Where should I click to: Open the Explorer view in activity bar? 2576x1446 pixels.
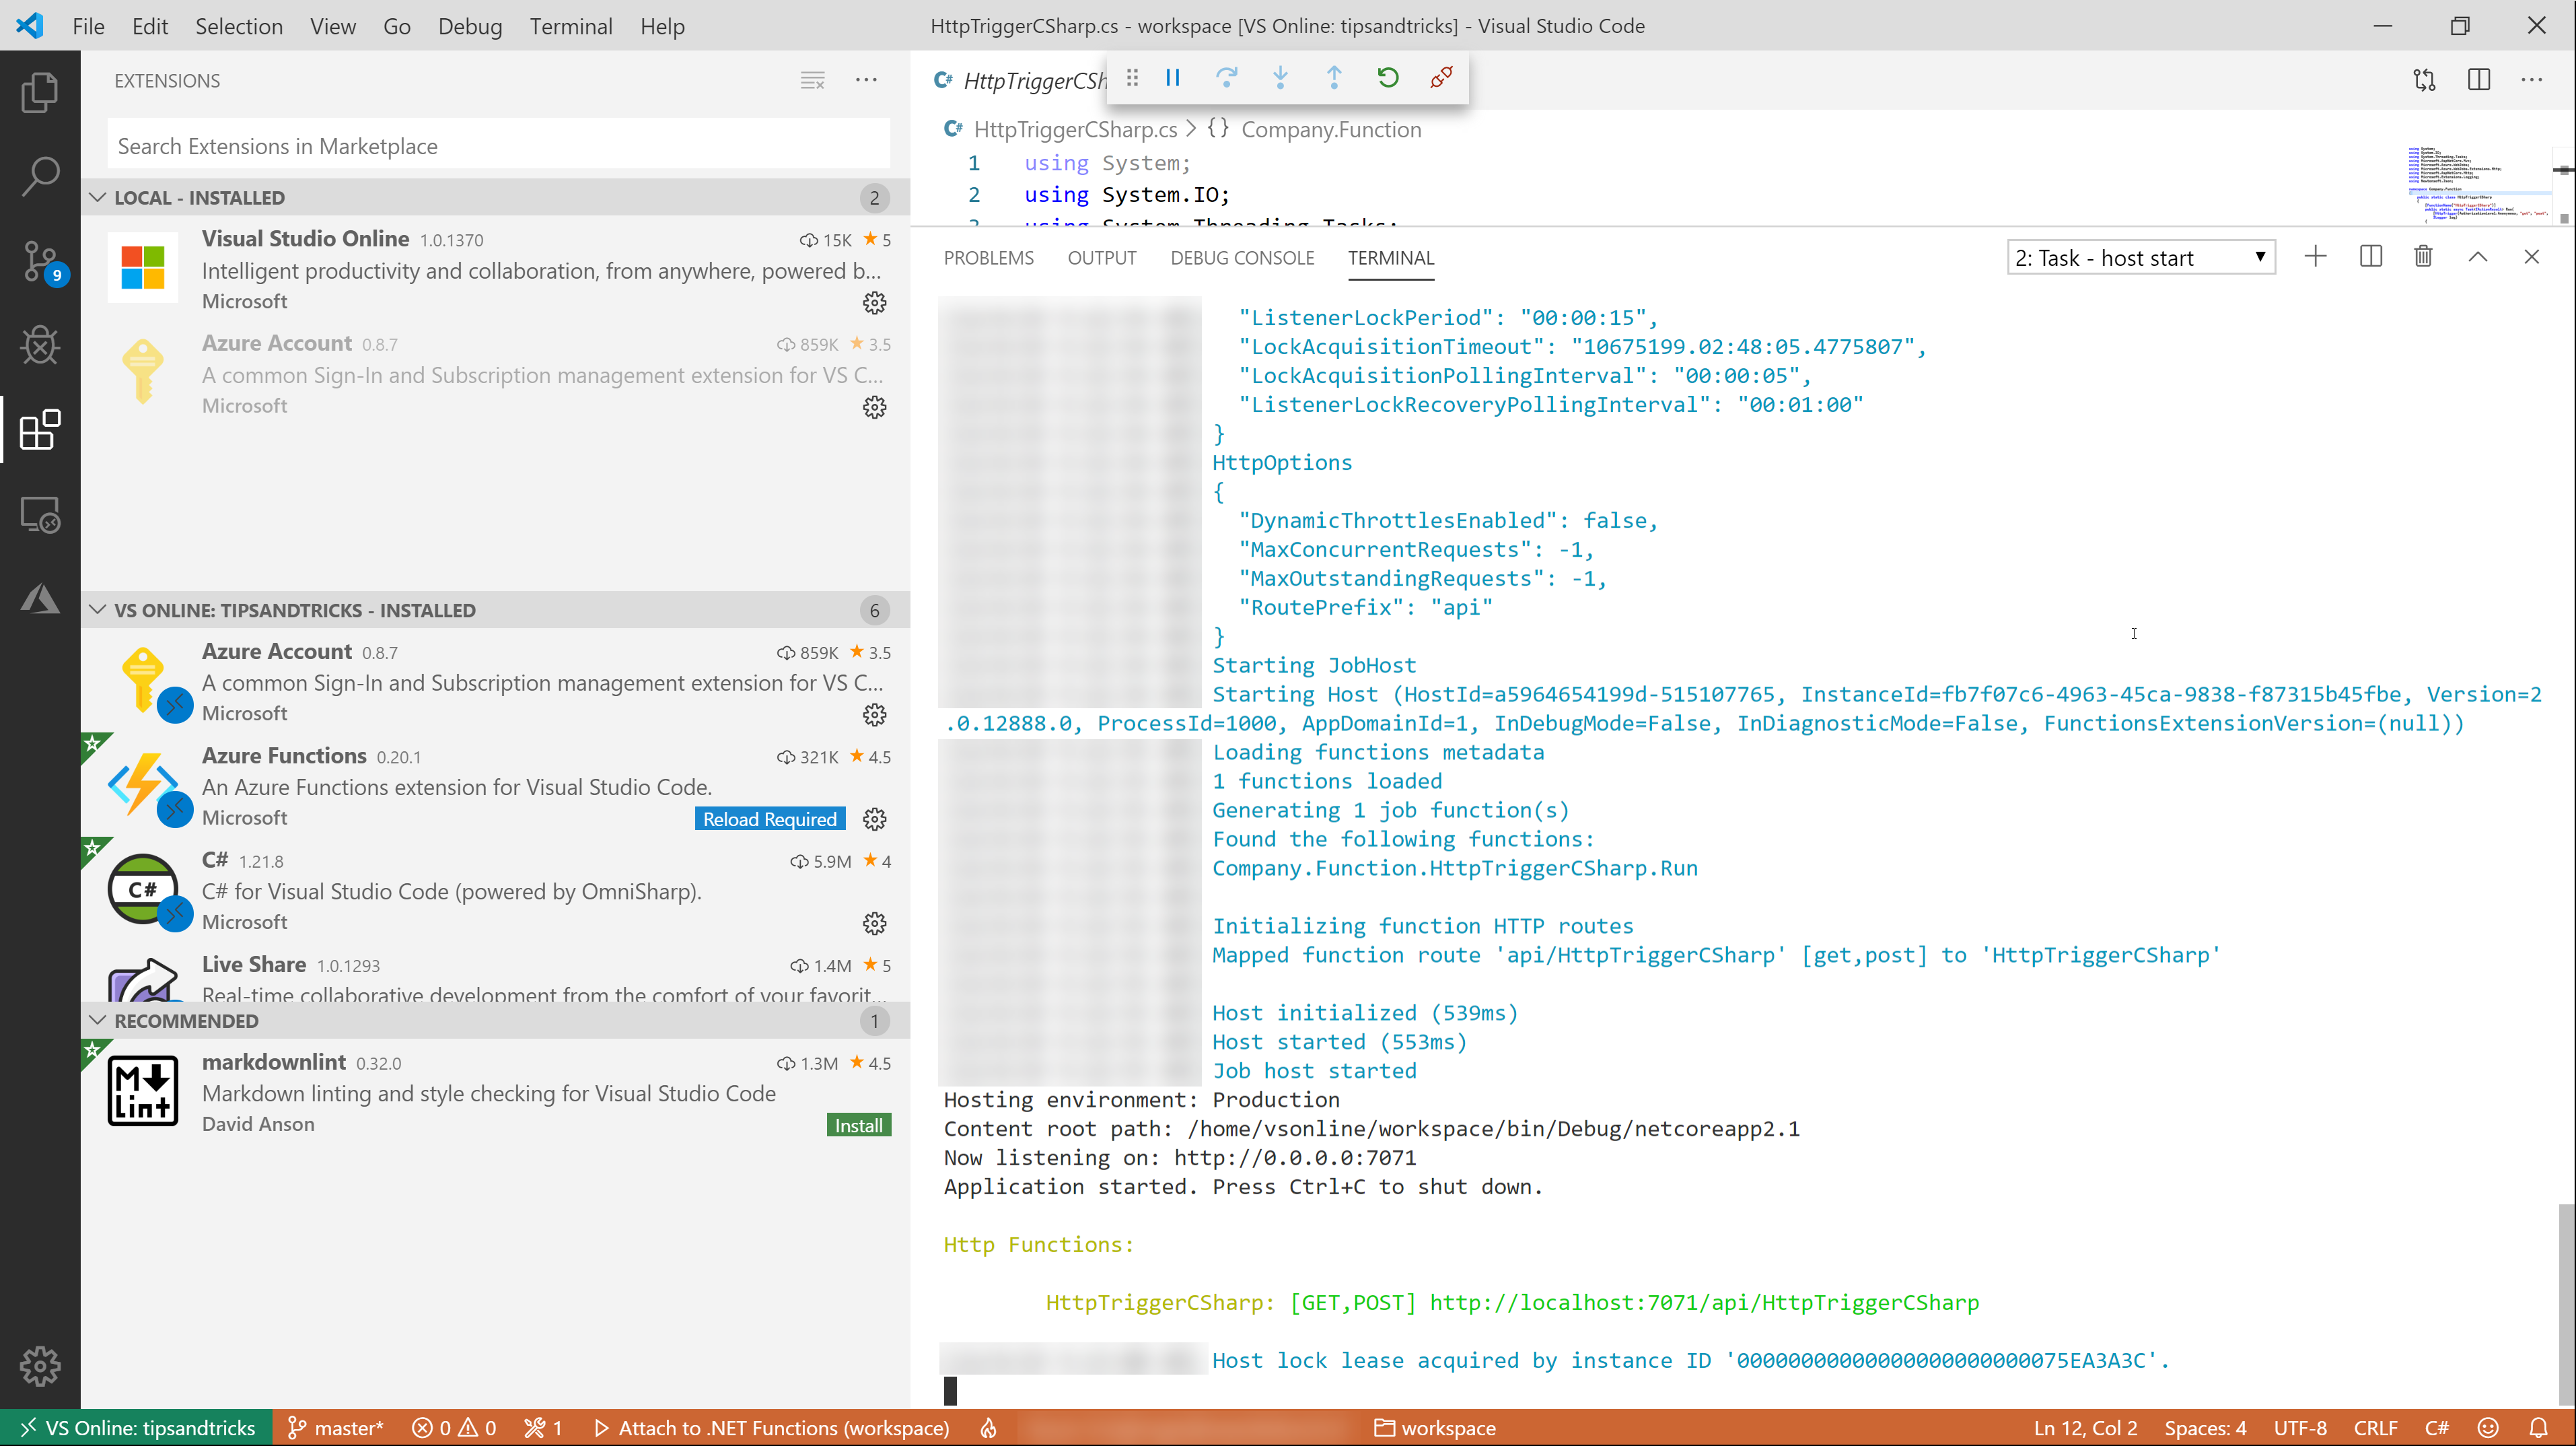tap(40, 92)
